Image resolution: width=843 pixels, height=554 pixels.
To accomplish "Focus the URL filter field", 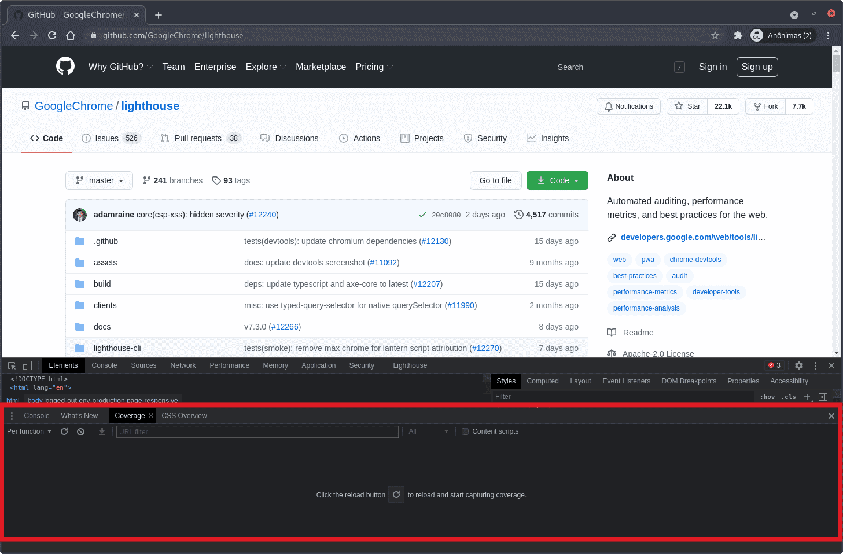I will [257, 431].
